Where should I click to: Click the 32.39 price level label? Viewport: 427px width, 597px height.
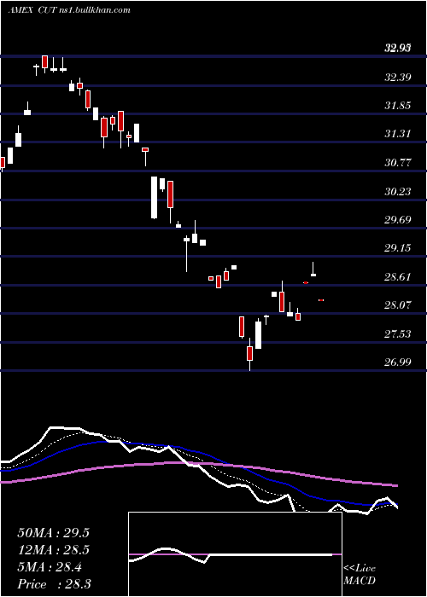[398, 78]
